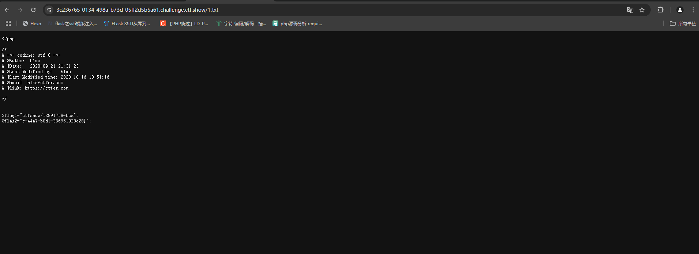This screenshot has height=254, width=699.
Task: Open the Hexo bookmark
Action: 32,23
